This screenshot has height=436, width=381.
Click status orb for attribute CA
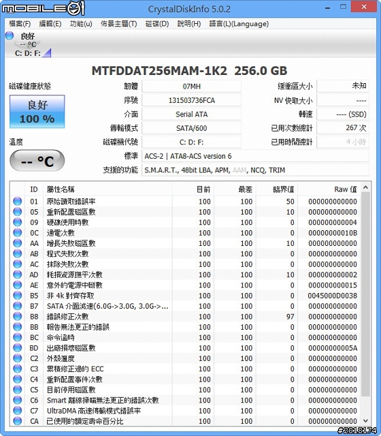(x=18, y=421)
